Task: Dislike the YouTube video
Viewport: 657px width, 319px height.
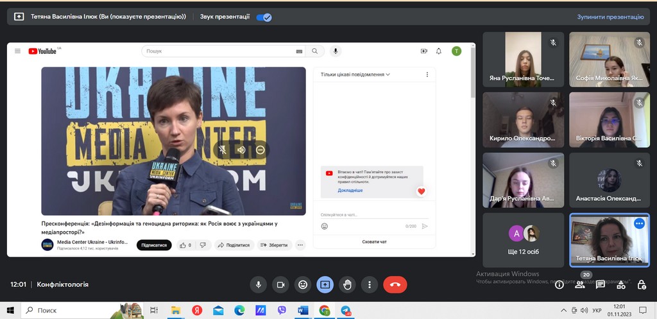Action: pos(203,245)
